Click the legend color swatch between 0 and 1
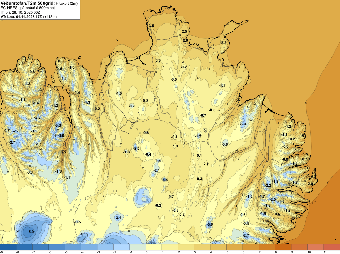Image resolution: width=340 pixels, height=254 pixels. 154,247
